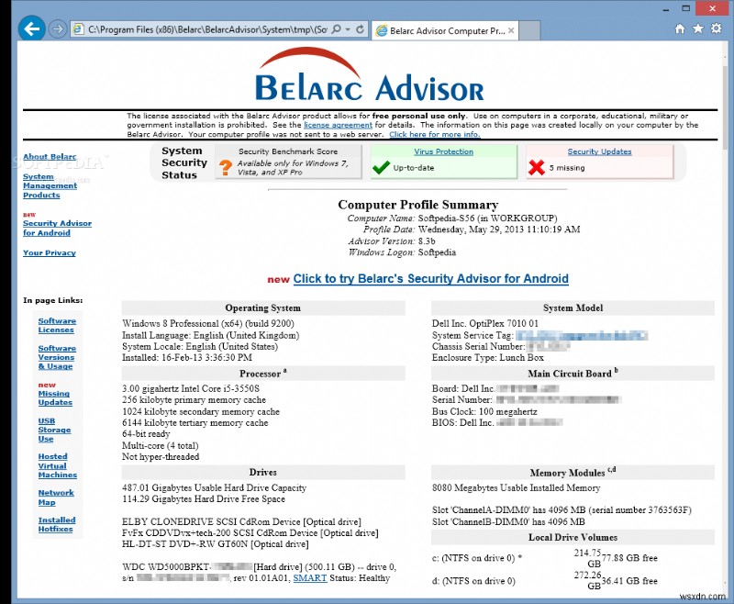Viewport: 734px width, 604px height.
Task: Click 'Up-to-date' status text
Action: pos(414,168)
